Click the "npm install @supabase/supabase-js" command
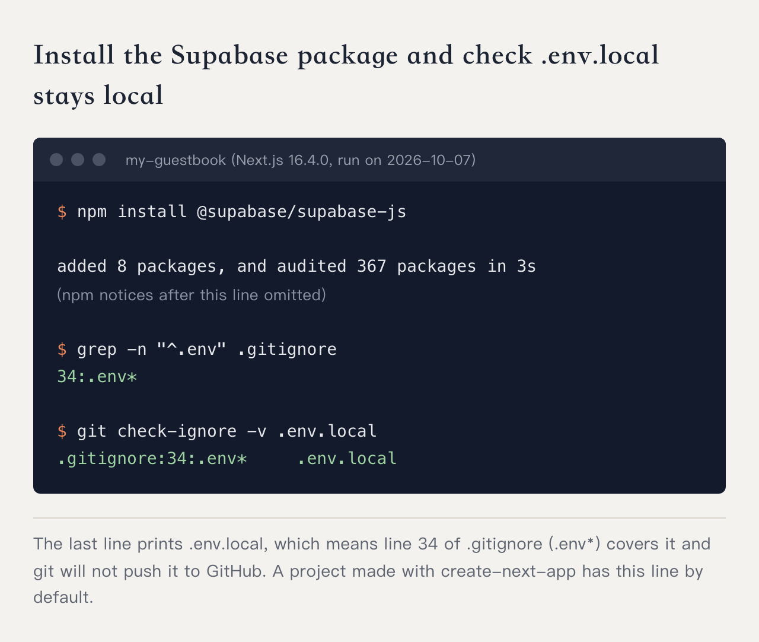The image size is (759, 642). tap(242, 212)
